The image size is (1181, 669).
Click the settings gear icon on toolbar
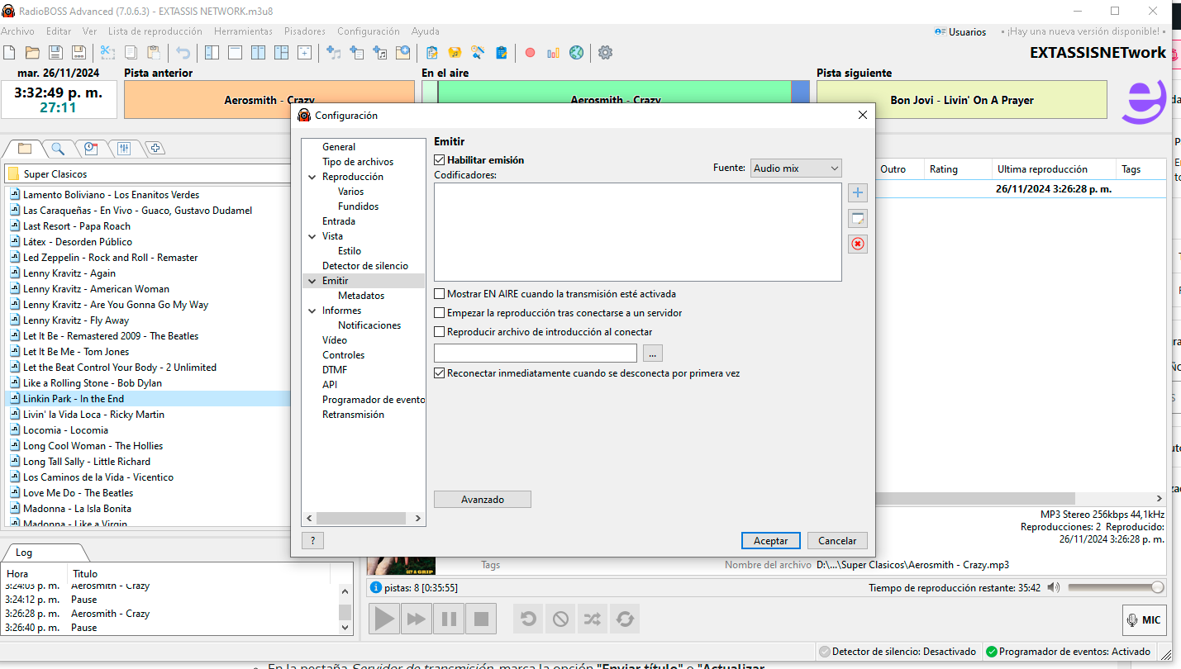point(604,52)
